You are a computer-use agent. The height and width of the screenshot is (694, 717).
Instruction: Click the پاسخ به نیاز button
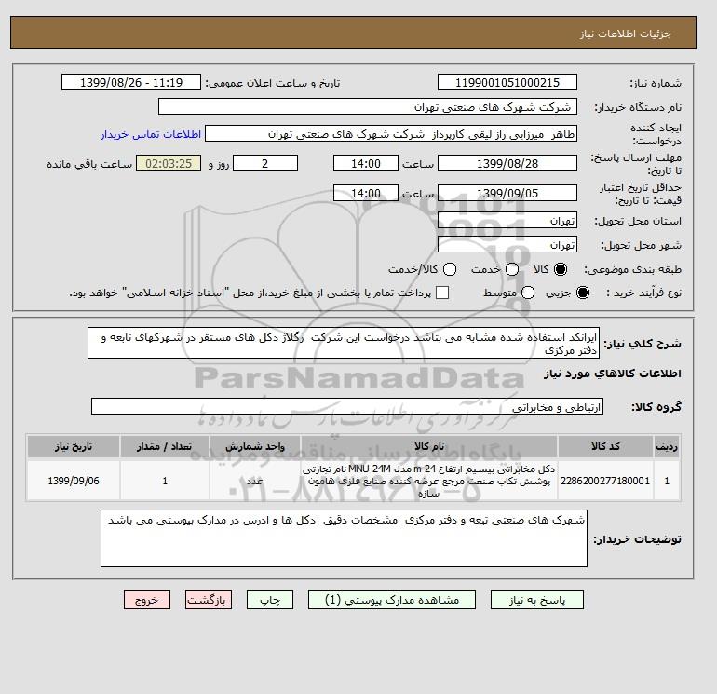537,600
